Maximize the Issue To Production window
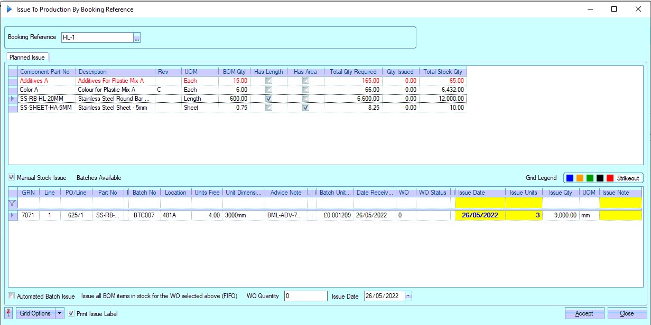Screen dimensions: 651x325 pos(613,9)
